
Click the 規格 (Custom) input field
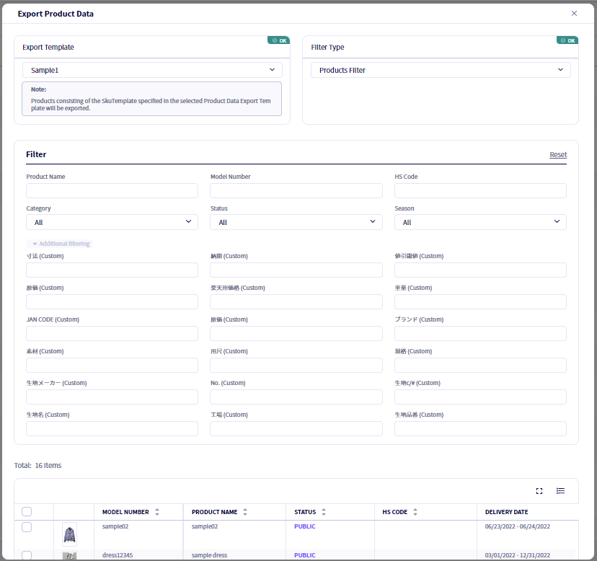click(x=480, y=366)
